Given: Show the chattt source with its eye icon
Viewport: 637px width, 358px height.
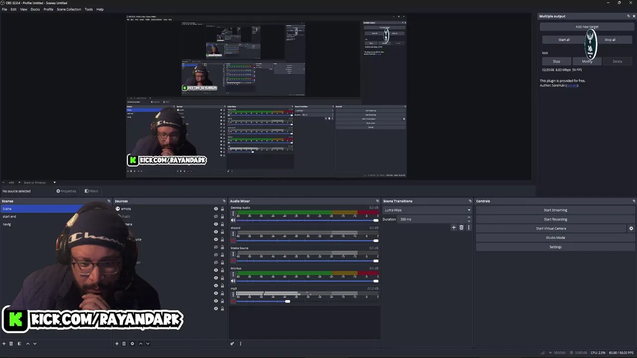Looking at the screenshot, I should [216, 216].
